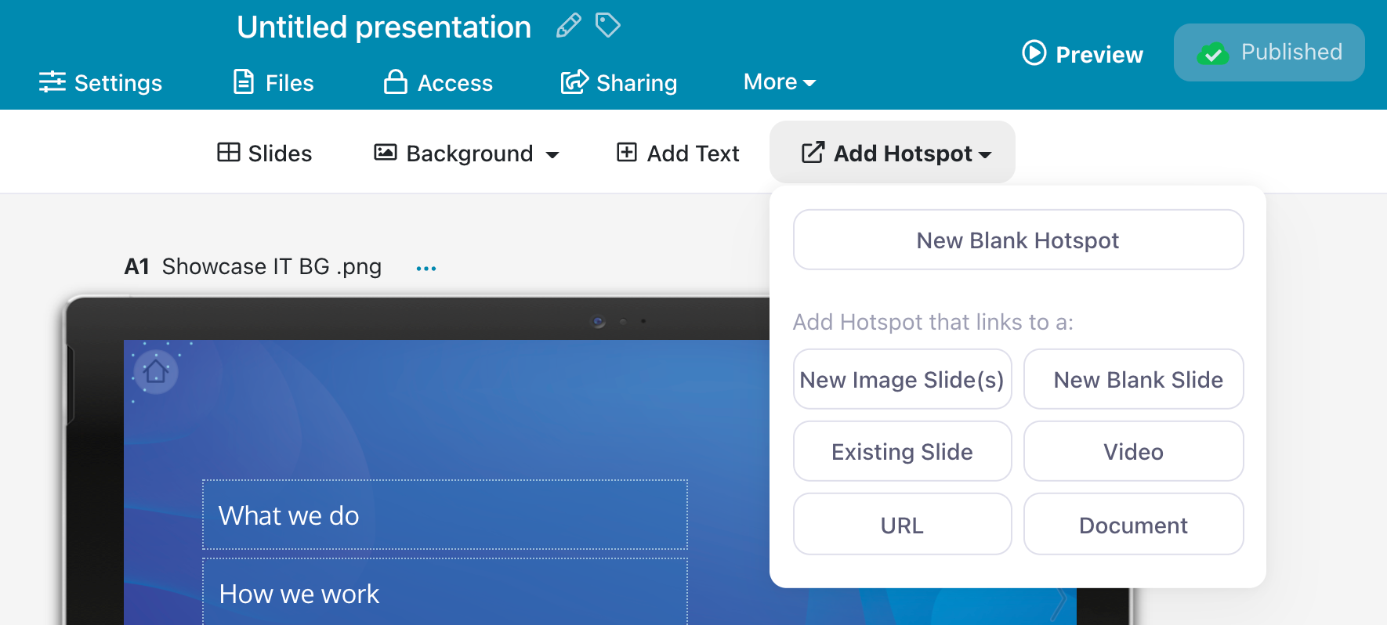Image resolution: width=1387 pixels, height=625 pixels.
Task: Click the pencil icon to rename presentation
Action: (x=569, y=26)
